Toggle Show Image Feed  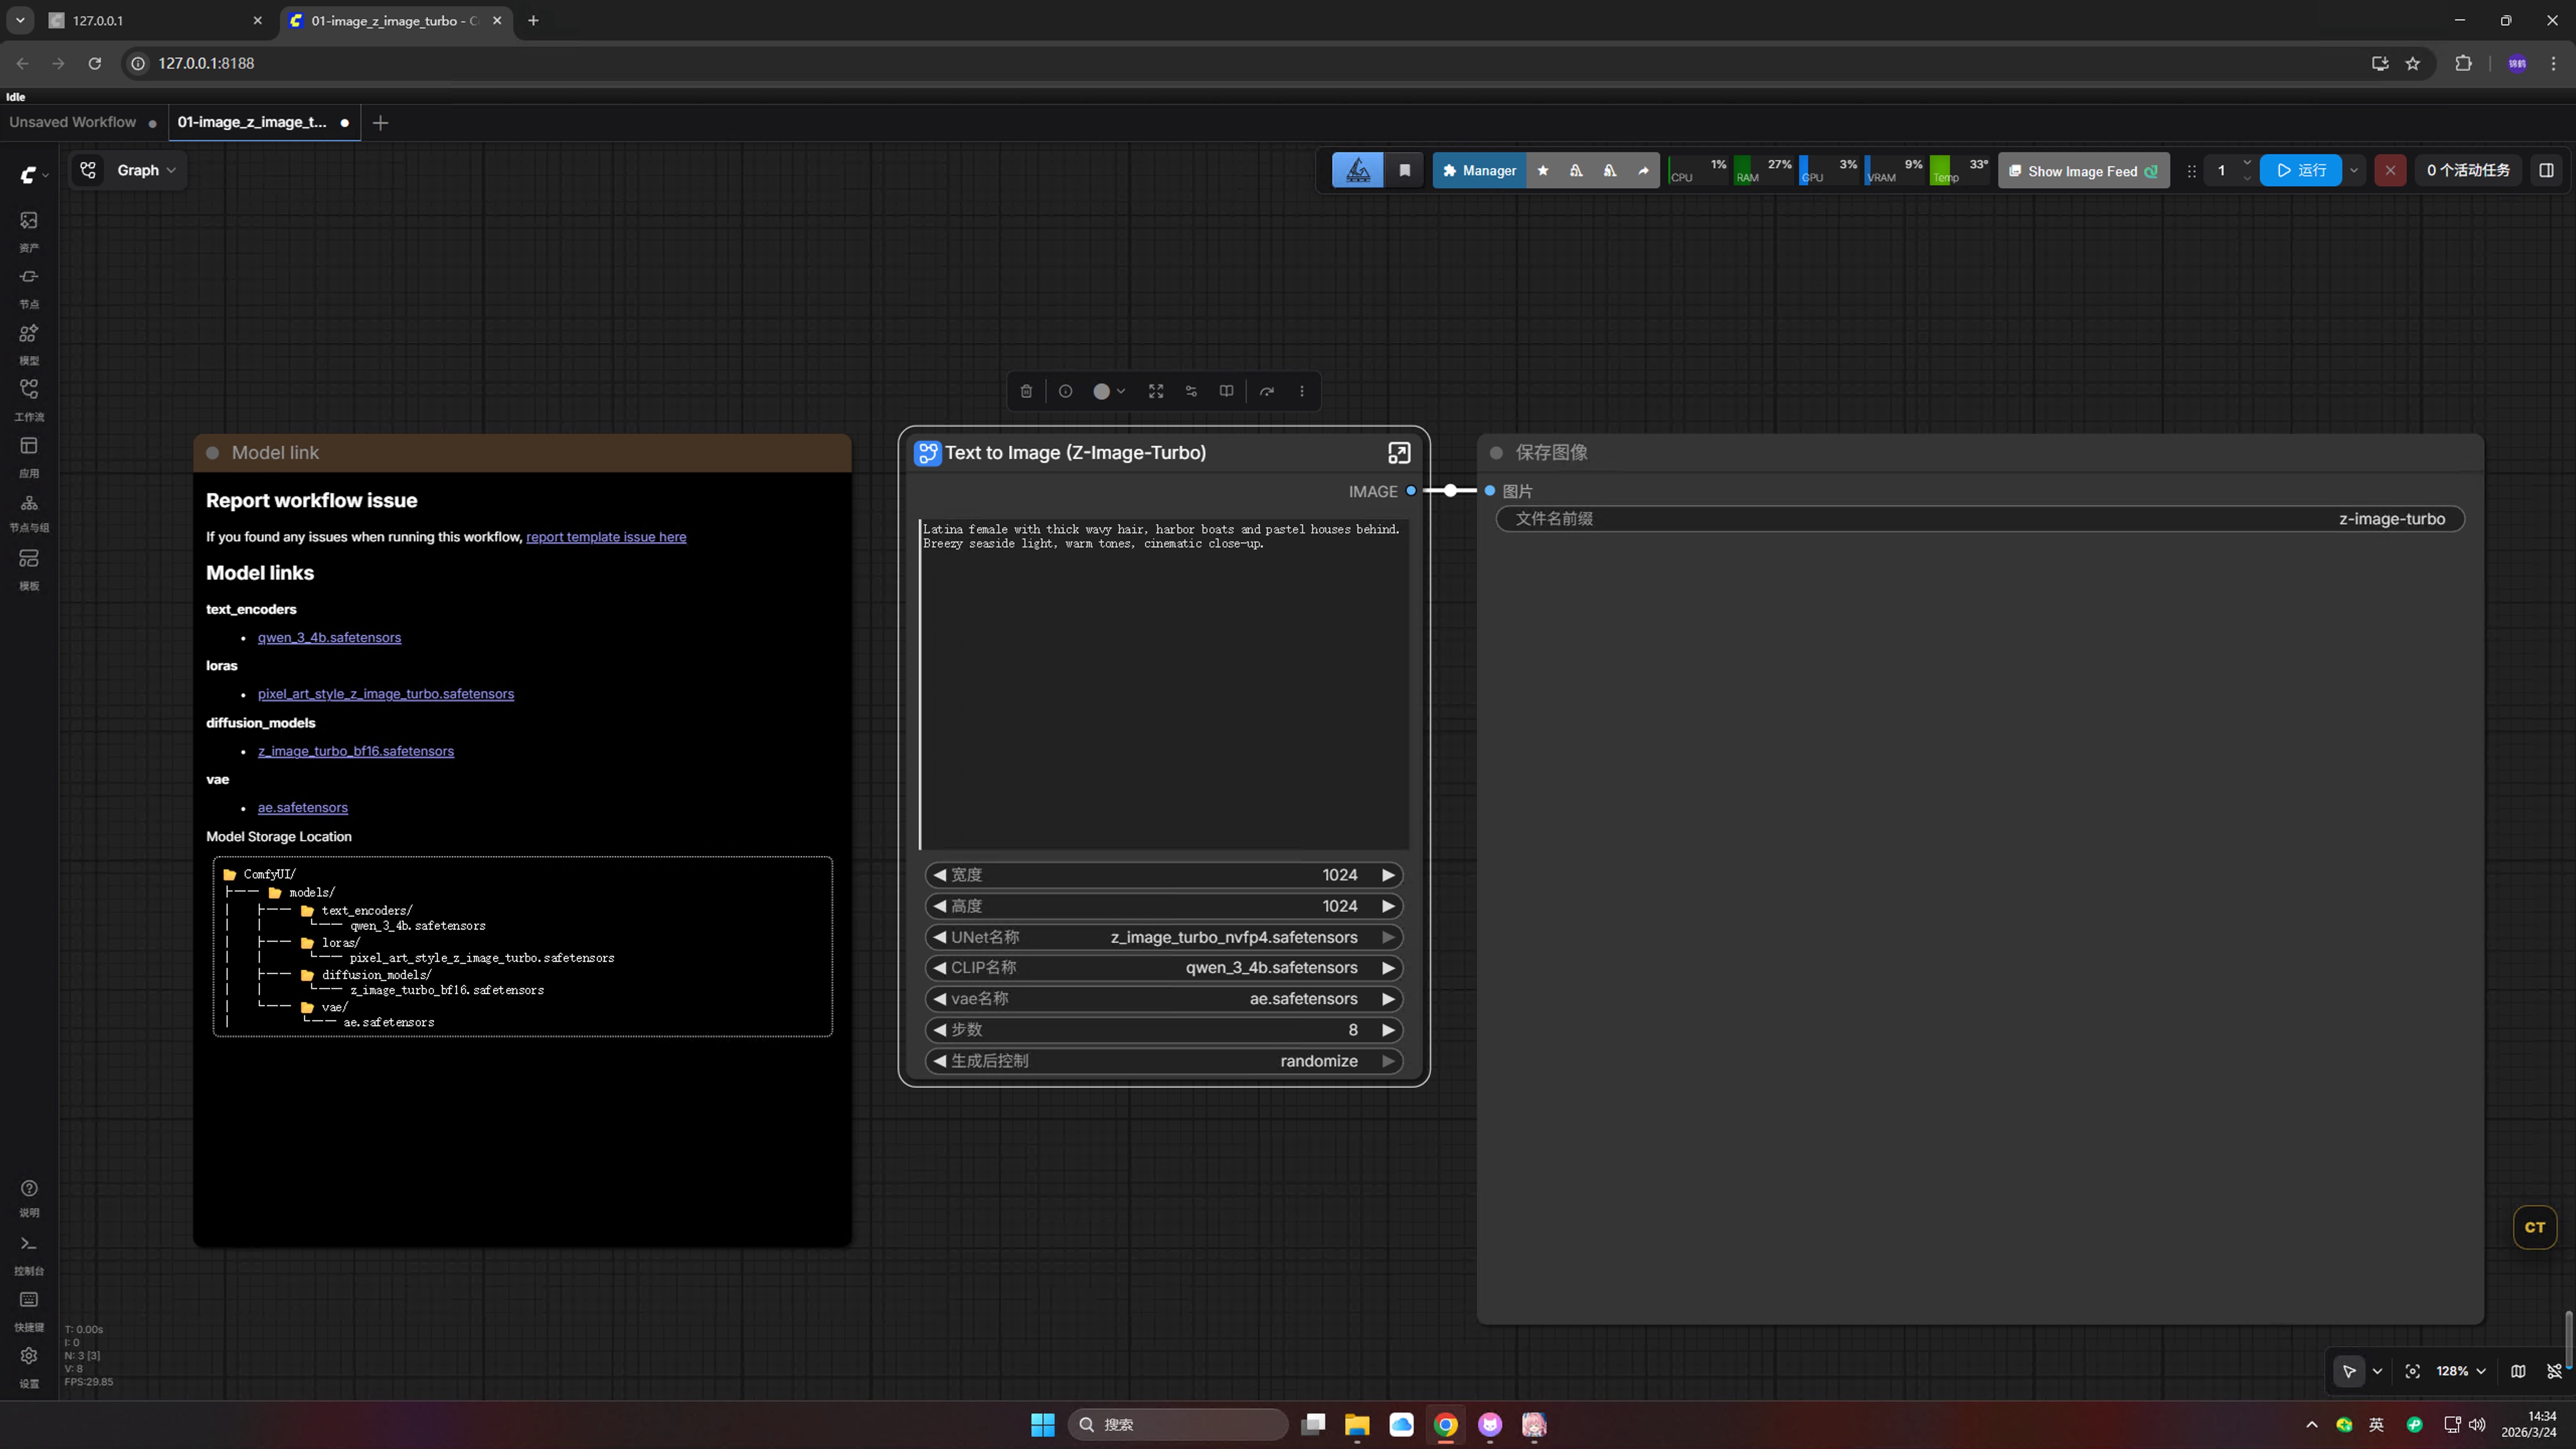(2083, 171)
